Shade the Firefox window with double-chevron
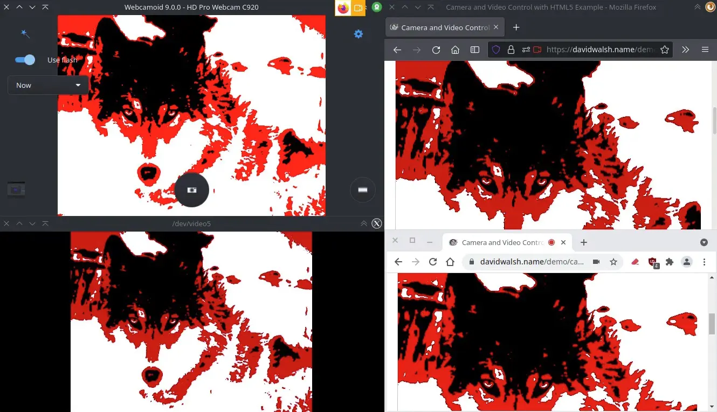Screen dimensions: 717x412 click(698, 8)
